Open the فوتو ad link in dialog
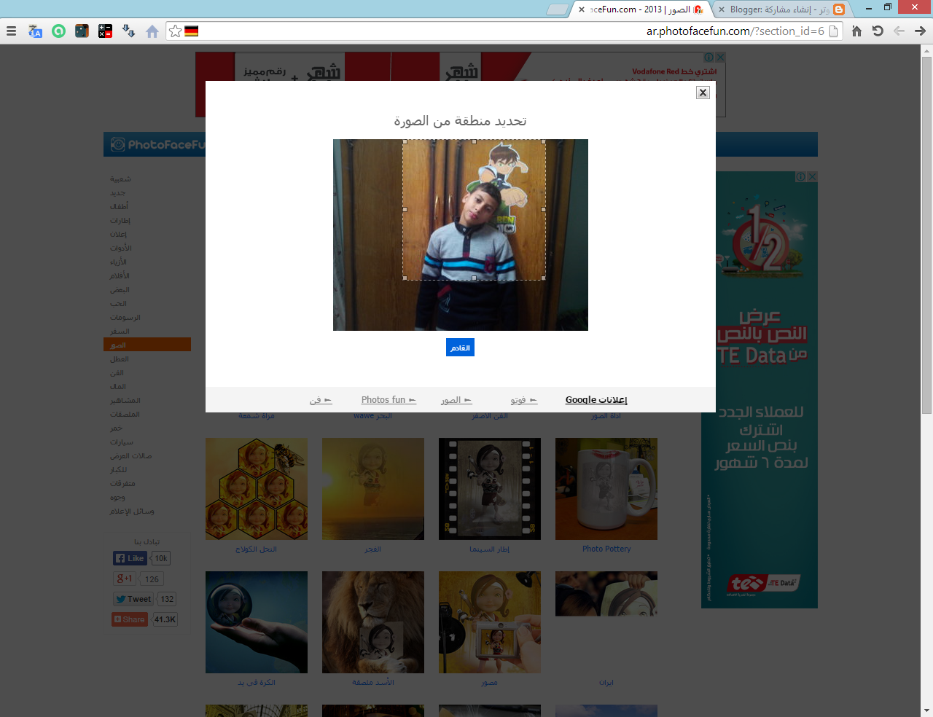The image size is (933, 717). click(523, 400)
